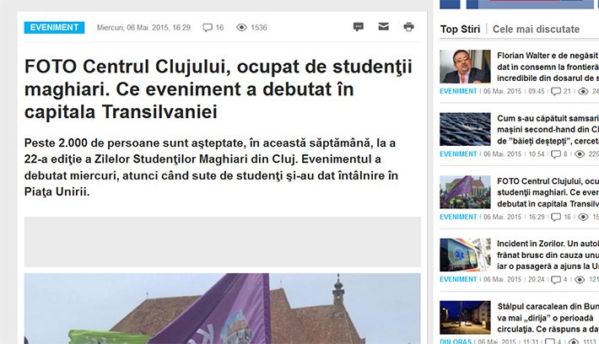Click the lead paragraph starting 'Peste 2.000 de persoane'

(x=211, y=167)
